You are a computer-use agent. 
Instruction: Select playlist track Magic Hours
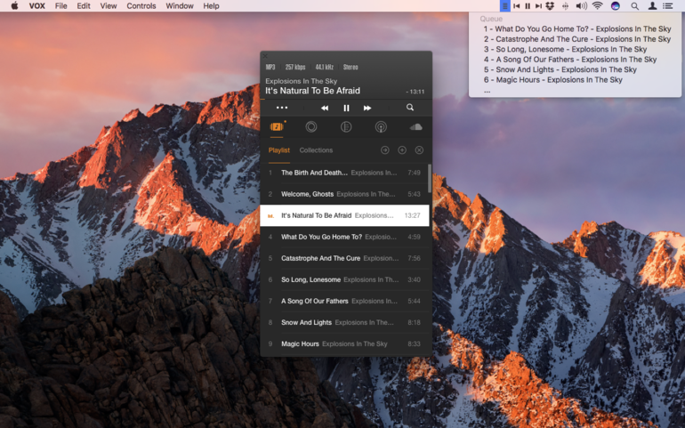tap(344, 344)
